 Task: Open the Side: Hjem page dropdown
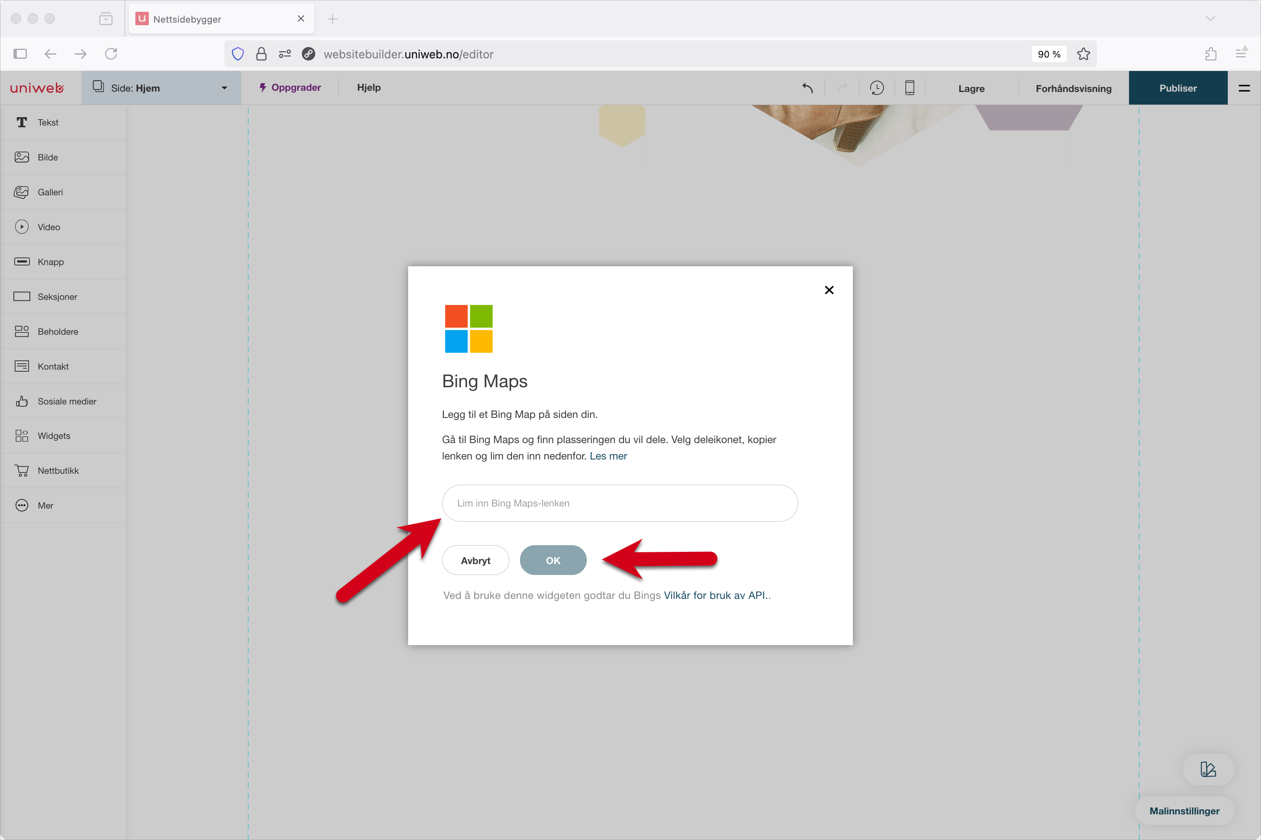click(161, 88)
